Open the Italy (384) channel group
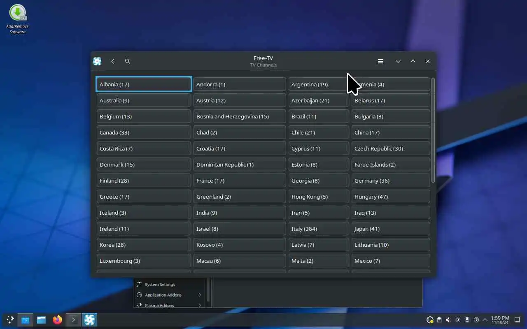Screen dimensions: 527x329 coord(319,229)
